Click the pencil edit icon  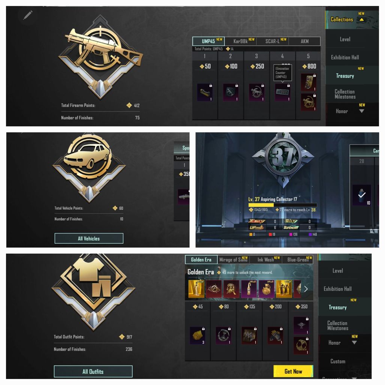coord(28,15)
